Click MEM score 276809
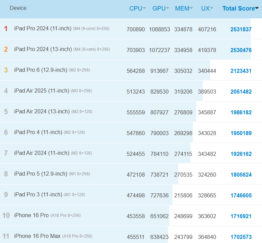This screenshot has width=262, height=243. [x=183, y=113]
